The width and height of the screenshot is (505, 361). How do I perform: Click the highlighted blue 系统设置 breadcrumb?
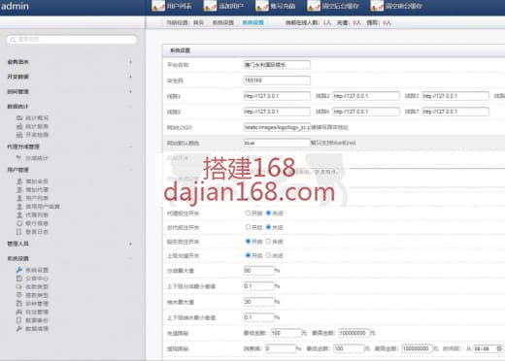coord(253,22)
